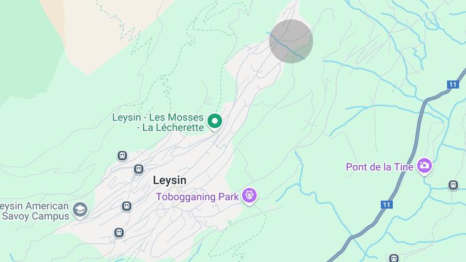Open the Tobogganing Park text label

[x=197, y=196]
